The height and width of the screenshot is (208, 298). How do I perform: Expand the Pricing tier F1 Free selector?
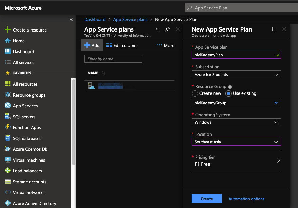point(236,161)
